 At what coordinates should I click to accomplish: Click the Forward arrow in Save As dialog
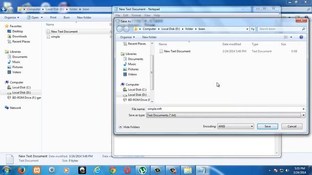coord(126,29)
